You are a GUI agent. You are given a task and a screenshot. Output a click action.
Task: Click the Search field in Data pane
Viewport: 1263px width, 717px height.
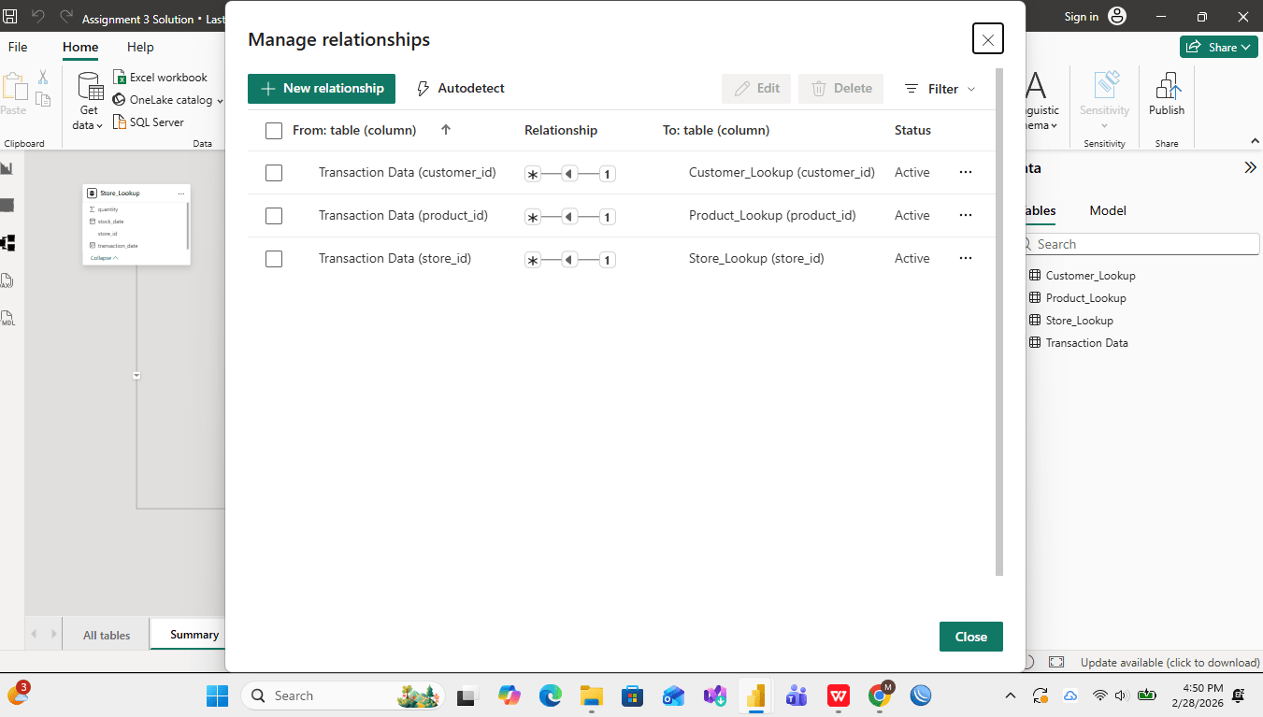point(1145,244)
